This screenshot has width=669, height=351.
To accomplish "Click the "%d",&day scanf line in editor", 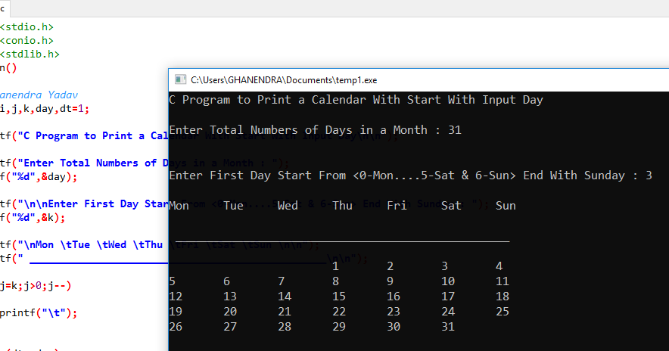I will point(39,176).
